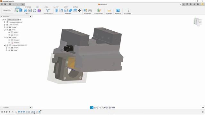
Task: Select the Press Pull tool
Action: pyautogui.click(x=56, y=10)
